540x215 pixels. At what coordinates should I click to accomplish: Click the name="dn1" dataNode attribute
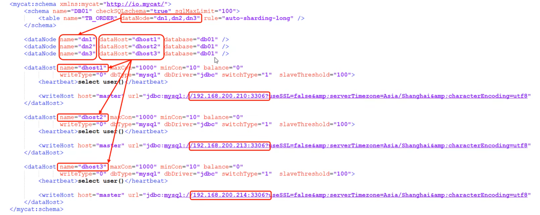pos(78,39)
